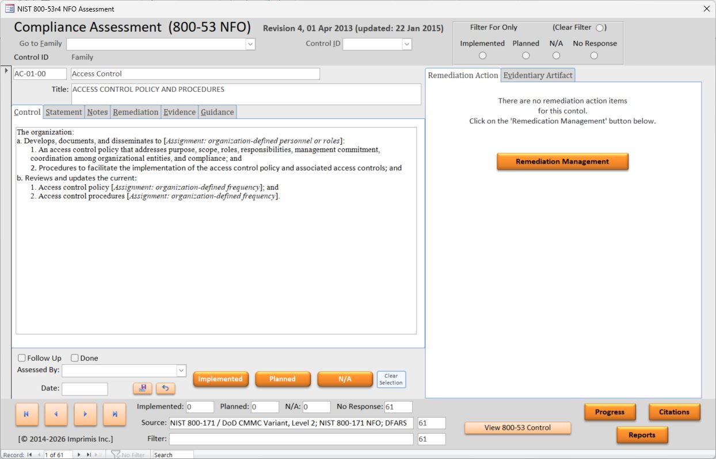Viewport: 716px width, 459px height.
Task: Go to the previous control record button
Action: [x=56, y=414]
